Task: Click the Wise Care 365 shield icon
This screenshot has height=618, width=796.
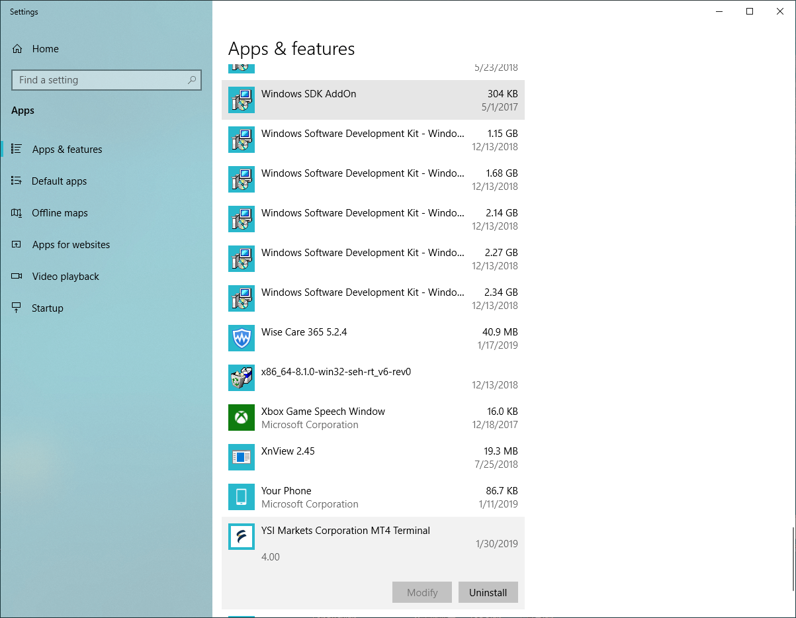Action: [242, 338]
